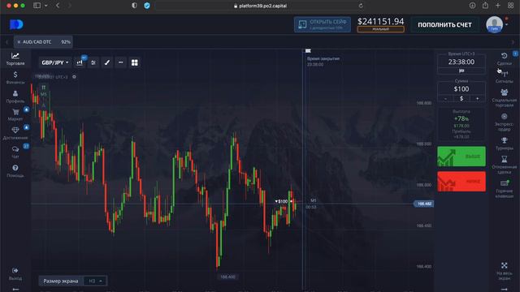Toggle the Safari sidebar

coord(37,6)
